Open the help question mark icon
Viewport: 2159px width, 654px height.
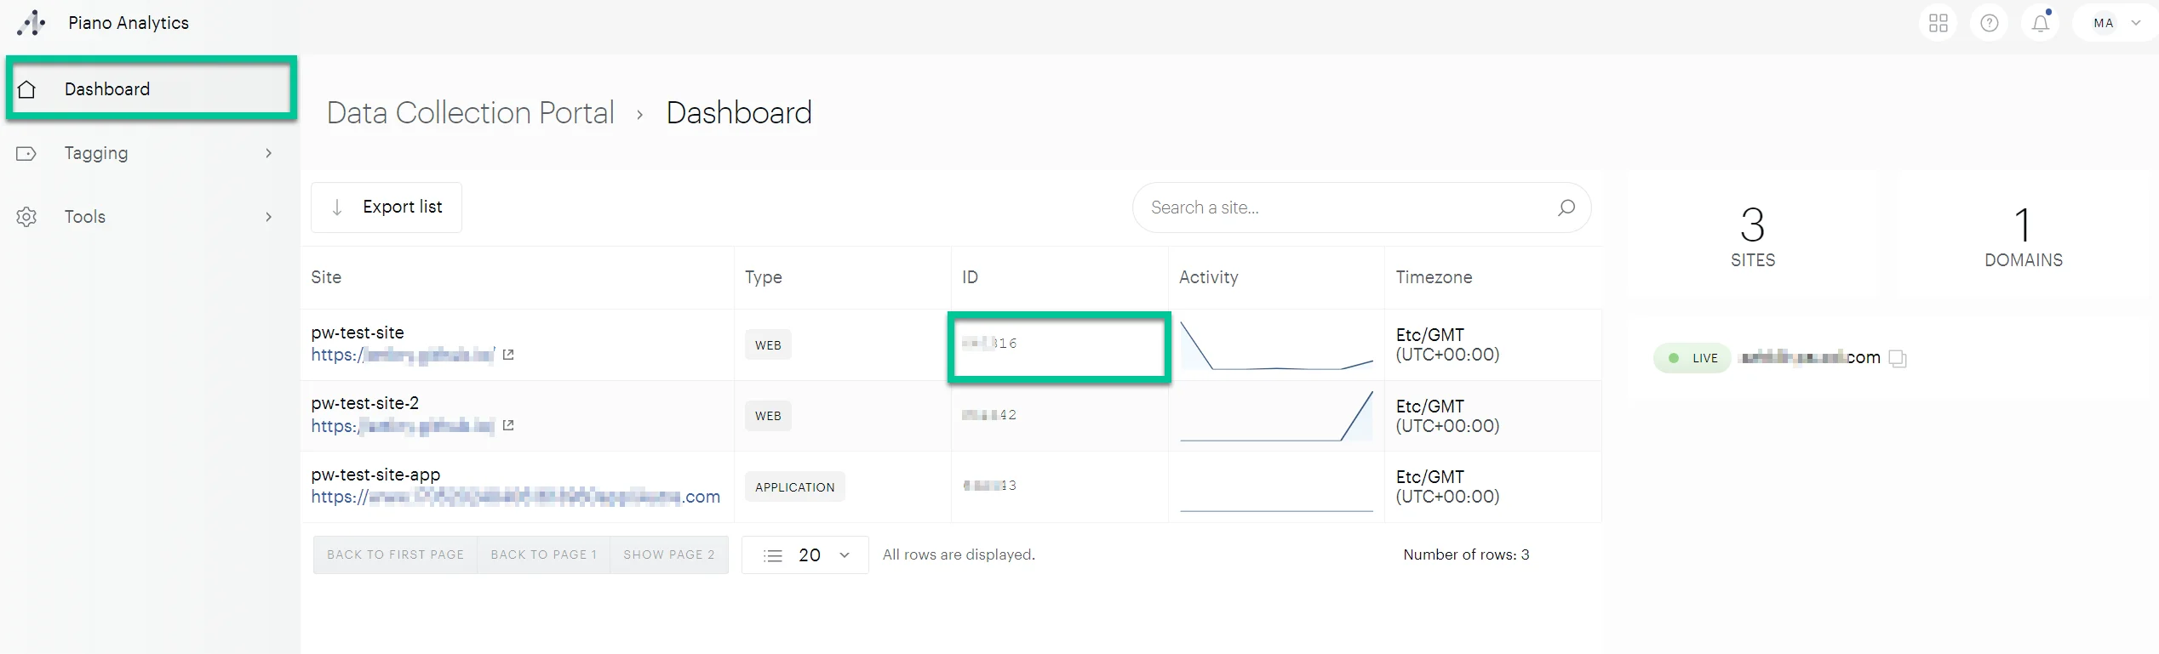1990,23
